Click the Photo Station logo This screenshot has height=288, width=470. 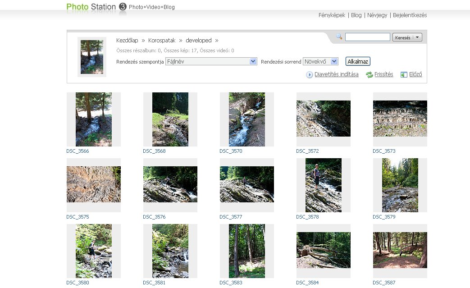click(91, 7)
